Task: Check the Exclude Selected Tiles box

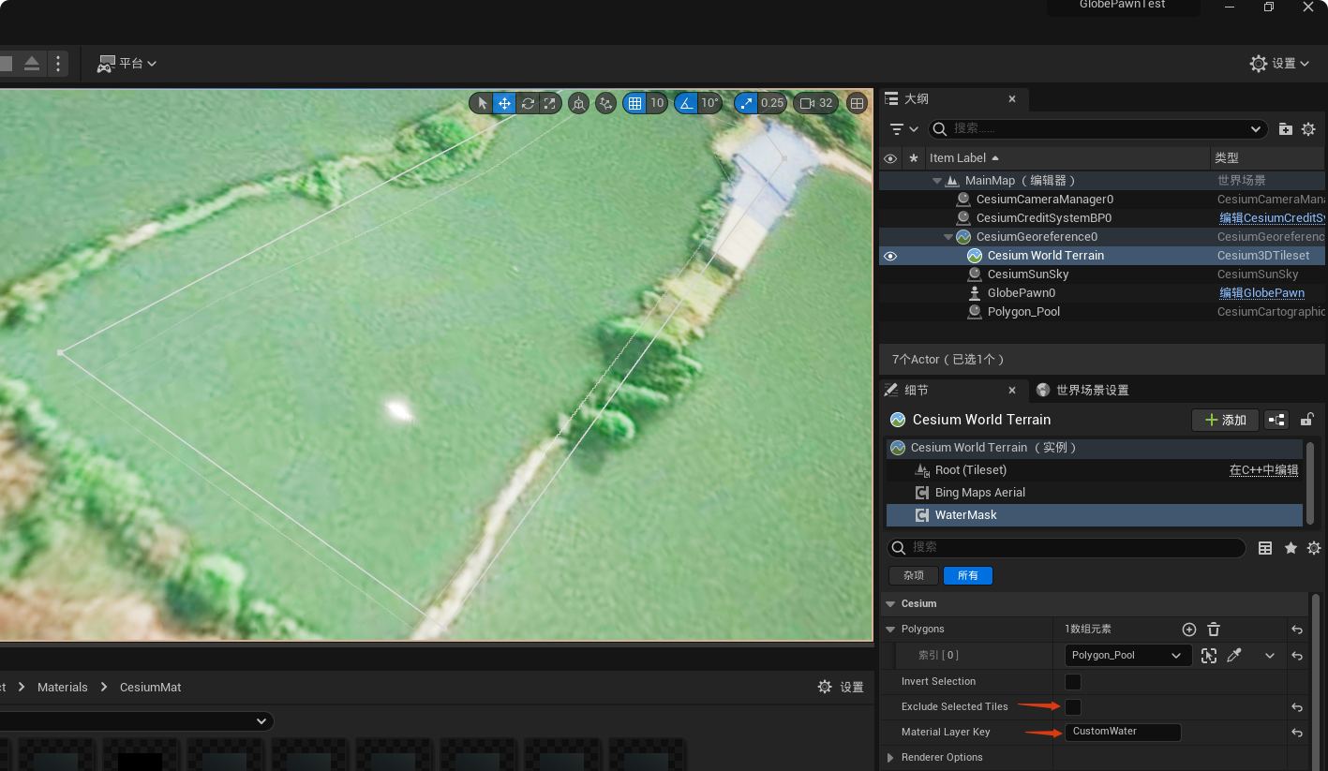Action: click(x=1073, y=707)
